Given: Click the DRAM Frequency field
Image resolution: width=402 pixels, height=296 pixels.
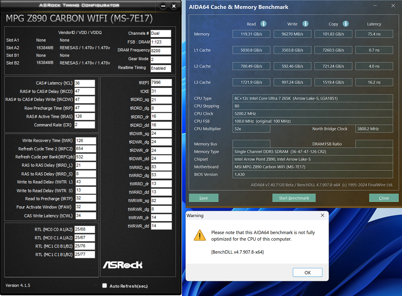Looking at the screenshot, I should point(161,51).
